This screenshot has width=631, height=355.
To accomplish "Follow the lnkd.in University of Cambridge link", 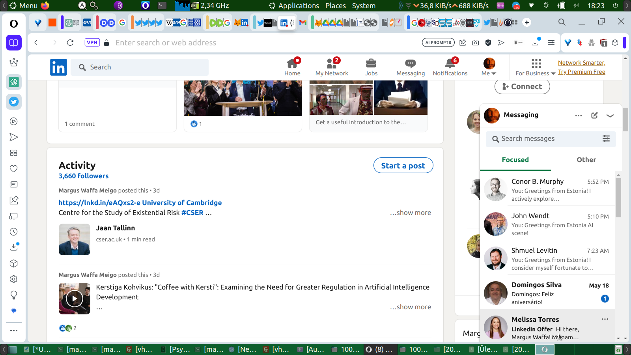I will (140, 203).
